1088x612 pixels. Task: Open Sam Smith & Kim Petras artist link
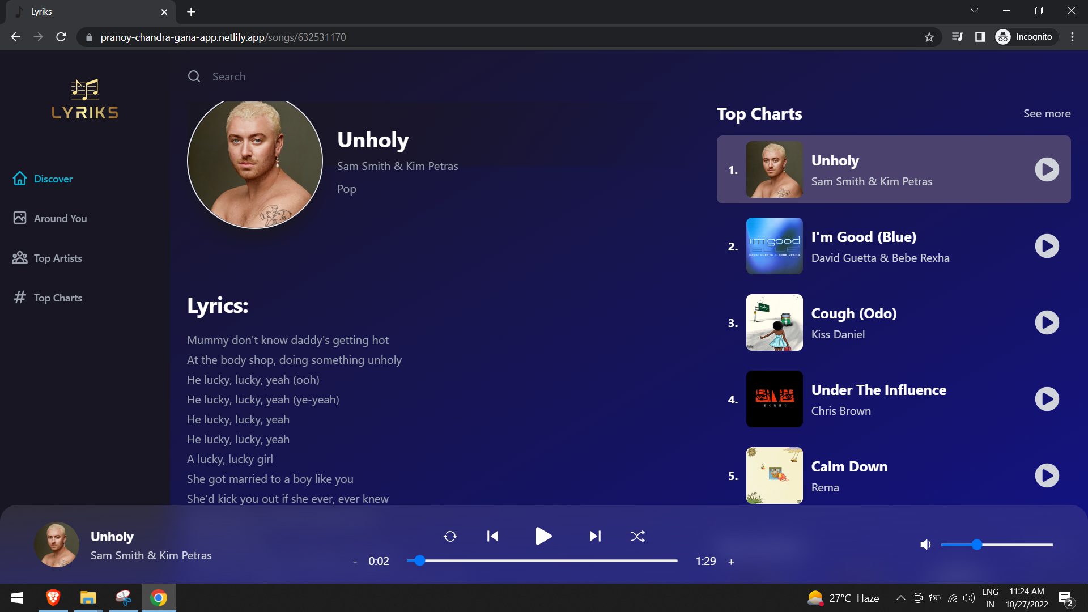click(x=397, y=166)
